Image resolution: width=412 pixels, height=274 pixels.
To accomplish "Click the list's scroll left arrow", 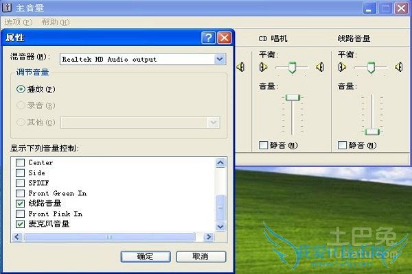I will [17, 237].
